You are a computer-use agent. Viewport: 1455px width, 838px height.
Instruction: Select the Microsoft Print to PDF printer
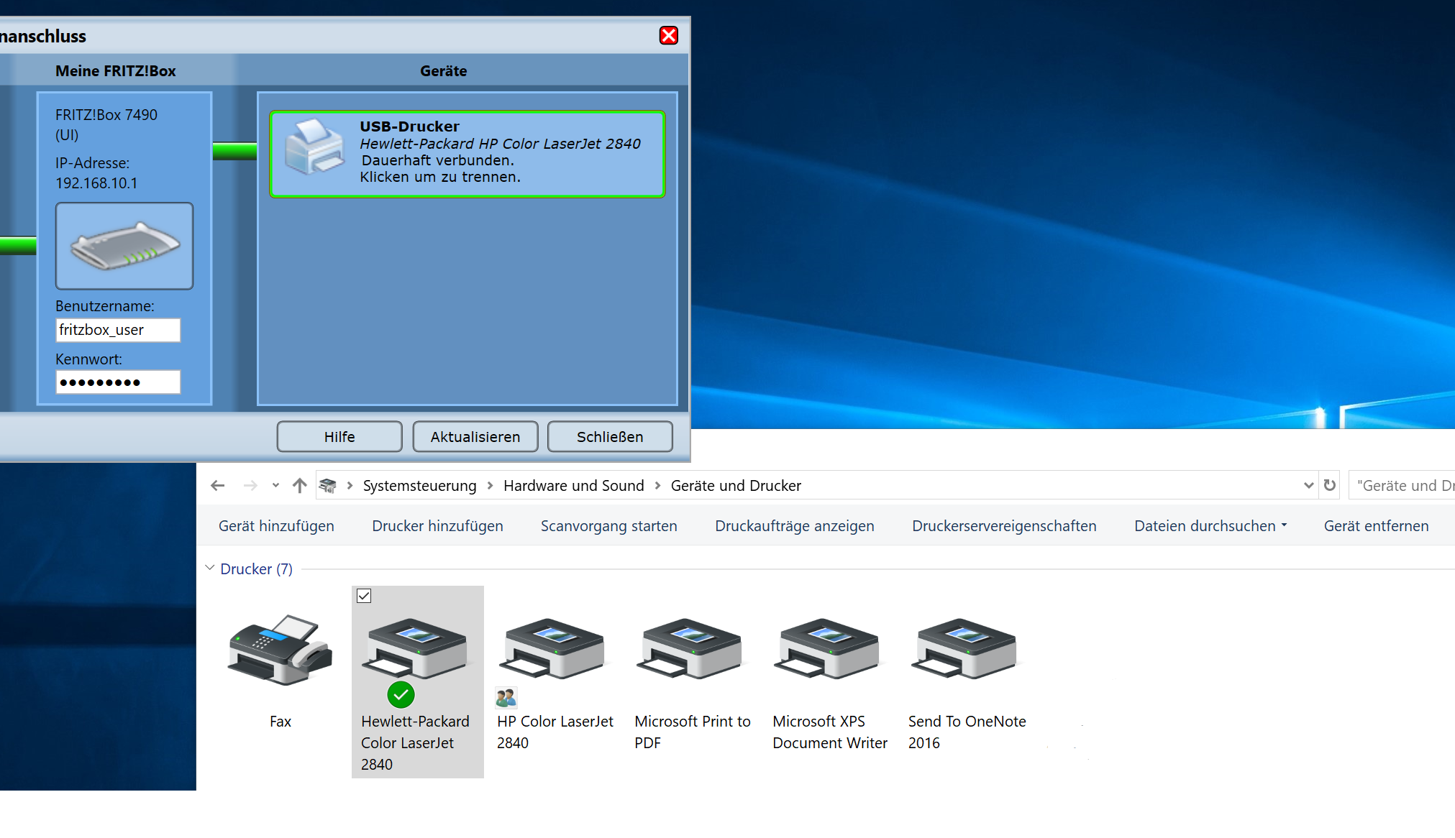(x=692, y=650)
